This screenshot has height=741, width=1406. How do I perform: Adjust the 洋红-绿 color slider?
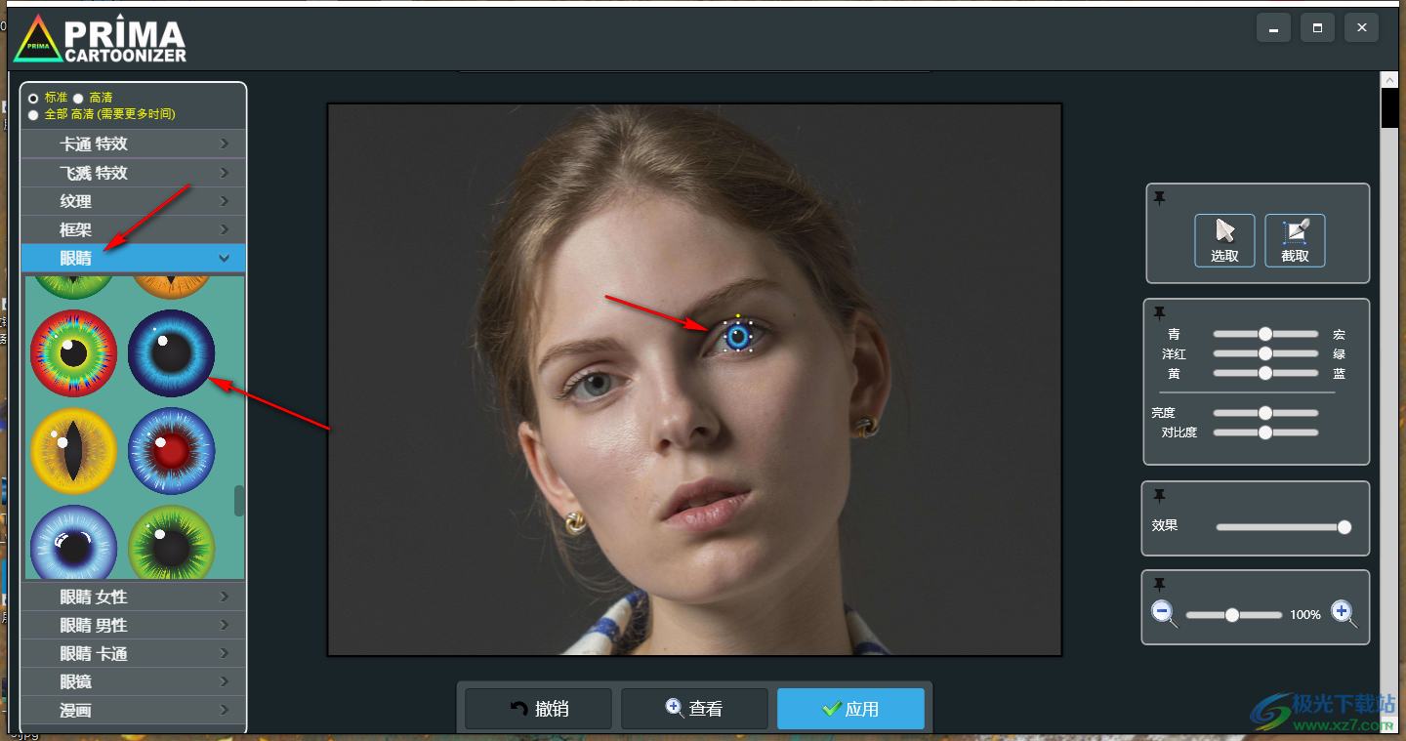tap(1265, 353)
